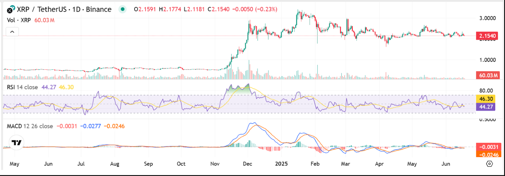Click the closing price value C2.1540
This screenshot has width=505, height=176.
click(218, 9)
